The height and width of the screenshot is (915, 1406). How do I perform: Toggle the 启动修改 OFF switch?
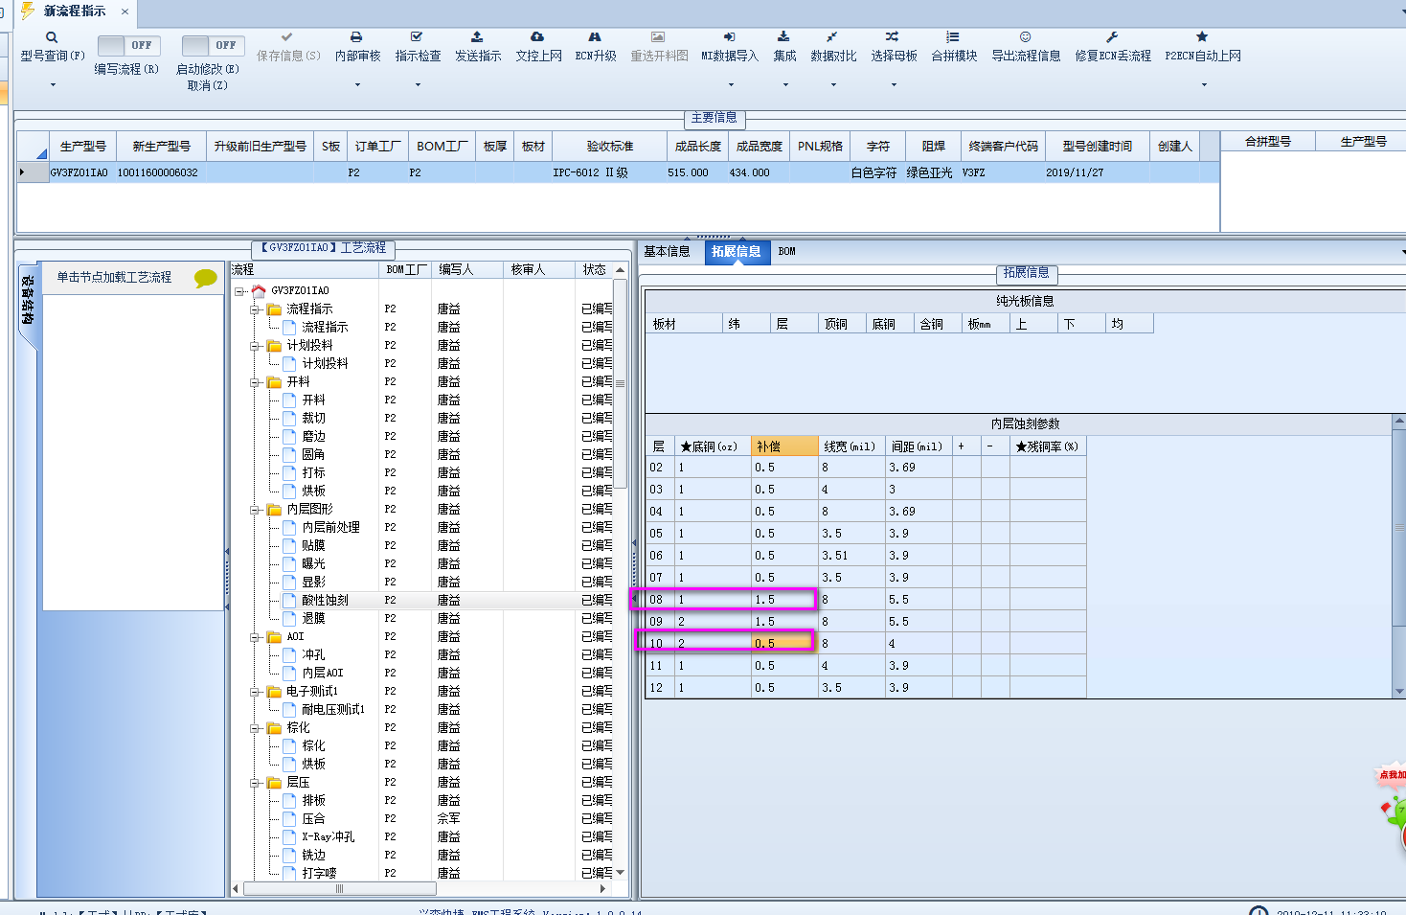coord(213,45)
